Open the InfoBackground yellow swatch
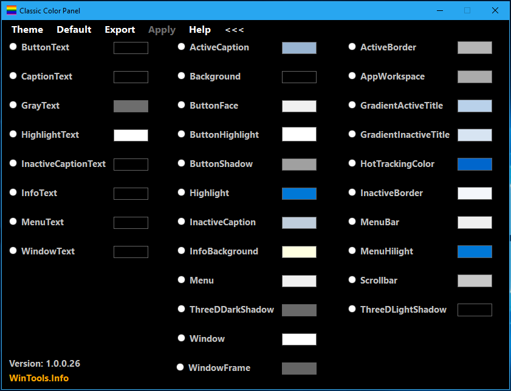 (x=299, y=252)
